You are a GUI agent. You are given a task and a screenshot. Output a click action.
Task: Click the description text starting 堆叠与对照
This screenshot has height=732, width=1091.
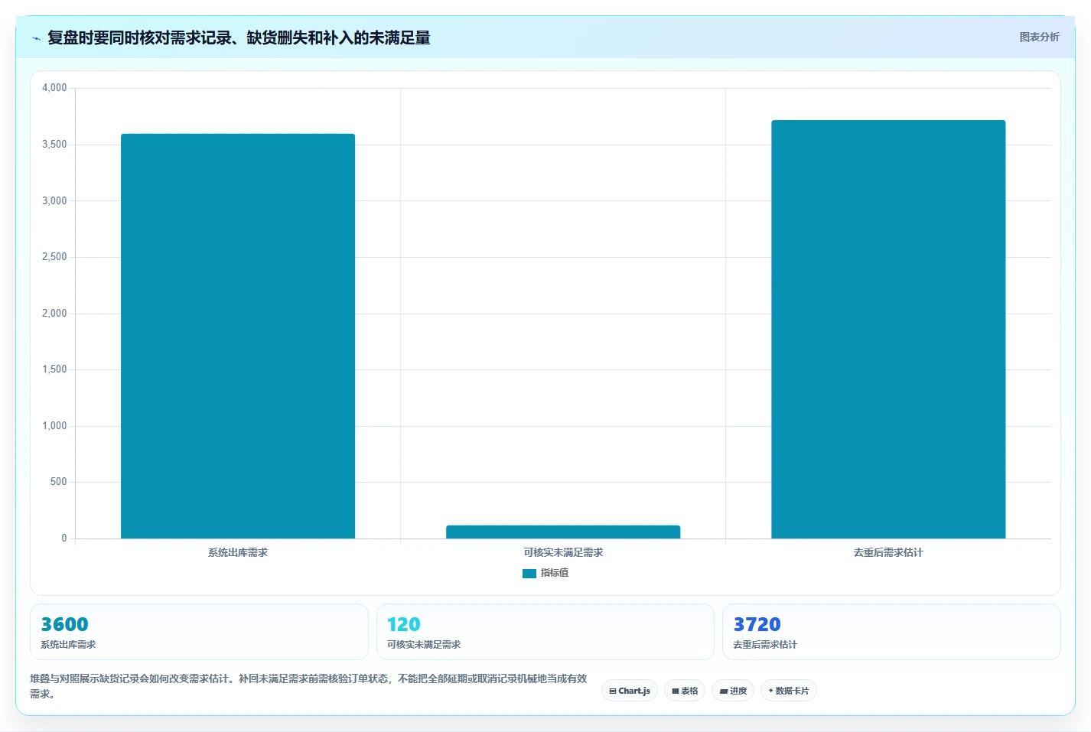pyautogui.click(x=308, y=686)
